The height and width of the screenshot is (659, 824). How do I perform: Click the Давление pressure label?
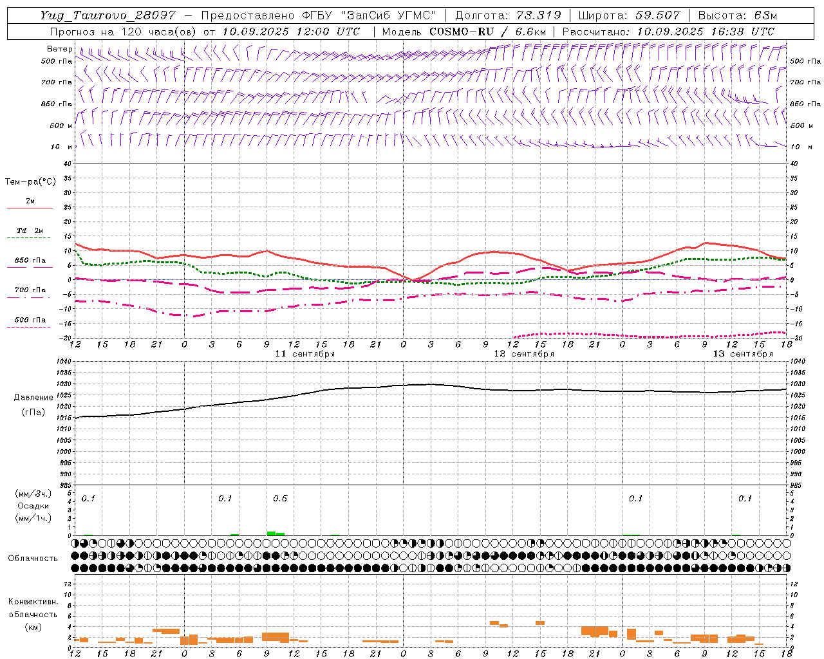33,398
